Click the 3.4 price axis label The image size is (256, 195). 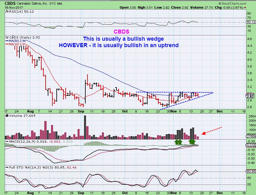coord(250,80)
